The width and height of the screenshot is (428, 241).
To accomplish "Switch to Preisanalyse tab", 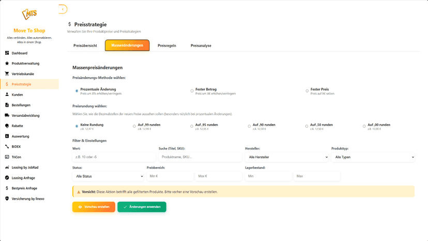I will 201,46.
